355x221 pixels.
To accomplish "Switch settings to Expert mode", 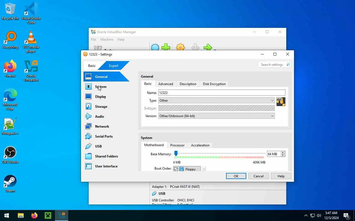I will point(113,65).
